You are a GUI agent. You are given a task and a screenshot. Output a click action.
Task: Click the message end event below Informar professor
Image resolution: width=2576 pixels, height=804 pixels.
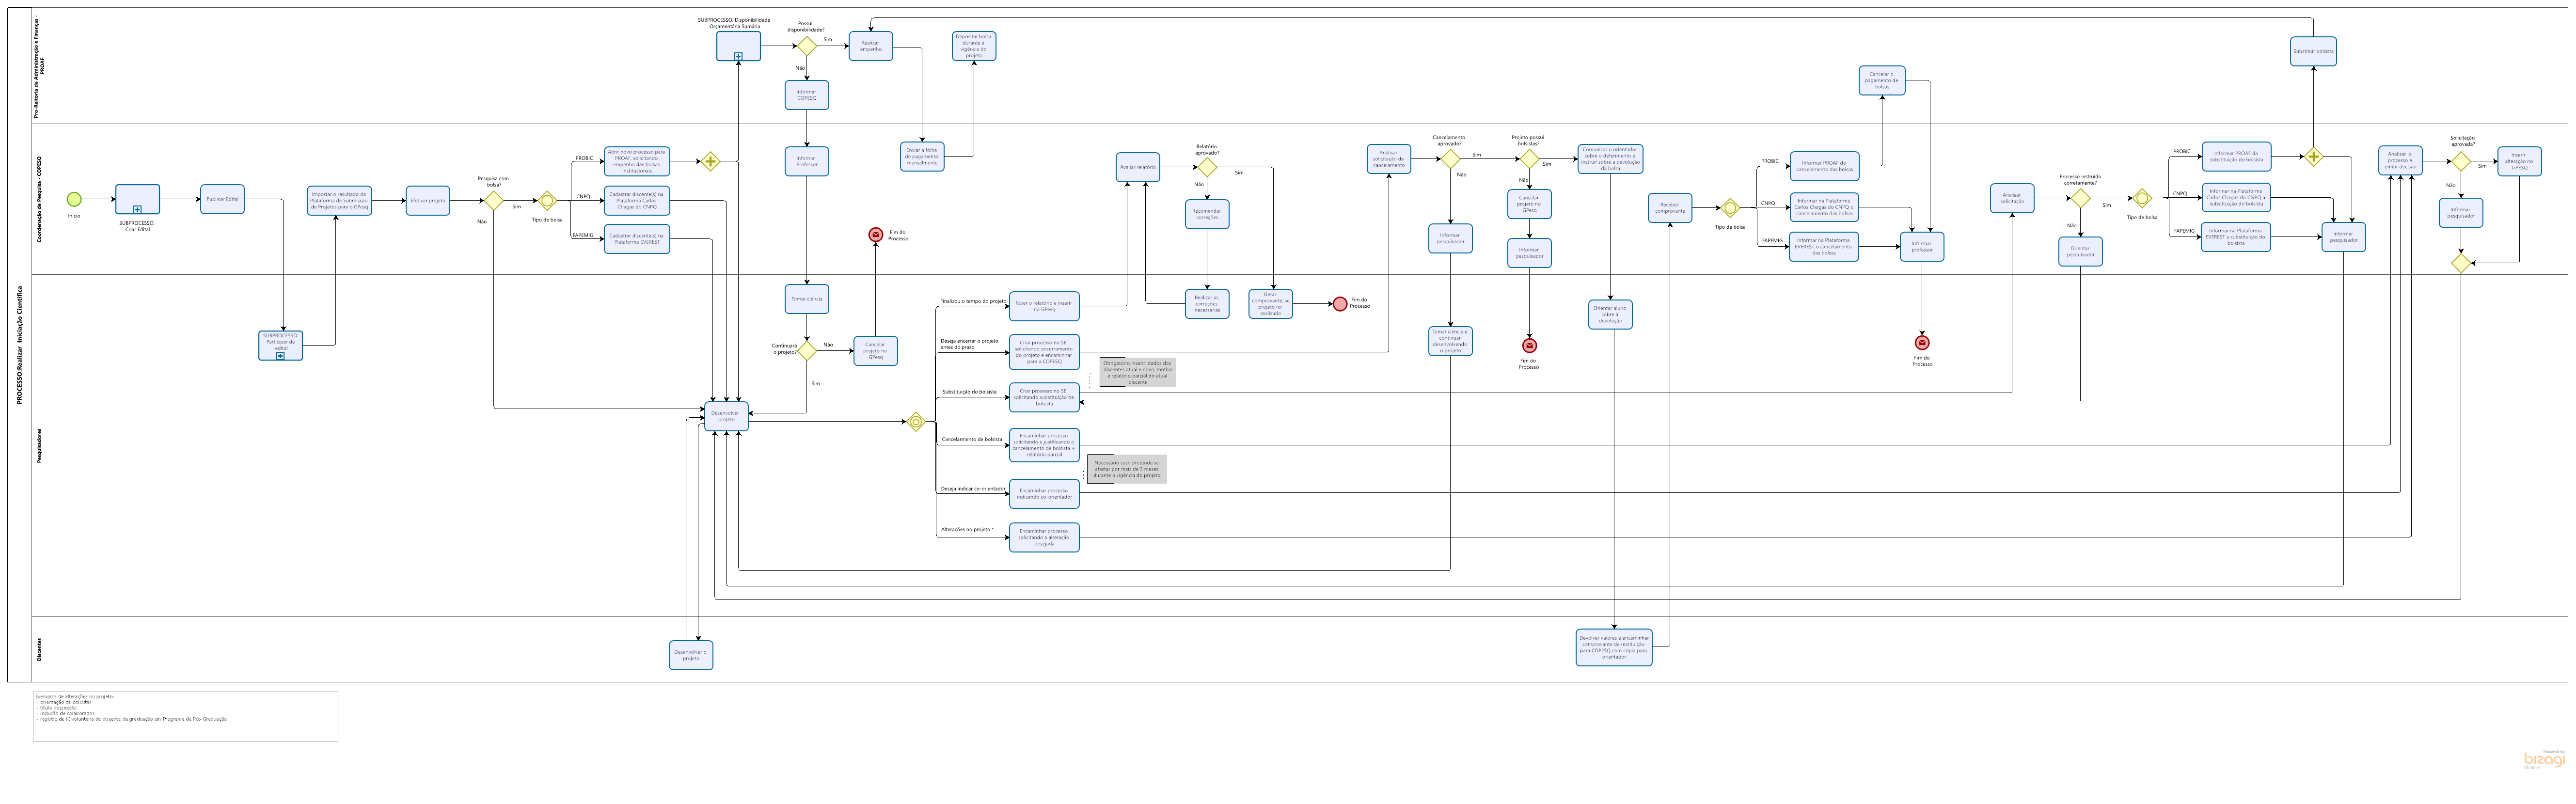click(x=1922, y=343)
